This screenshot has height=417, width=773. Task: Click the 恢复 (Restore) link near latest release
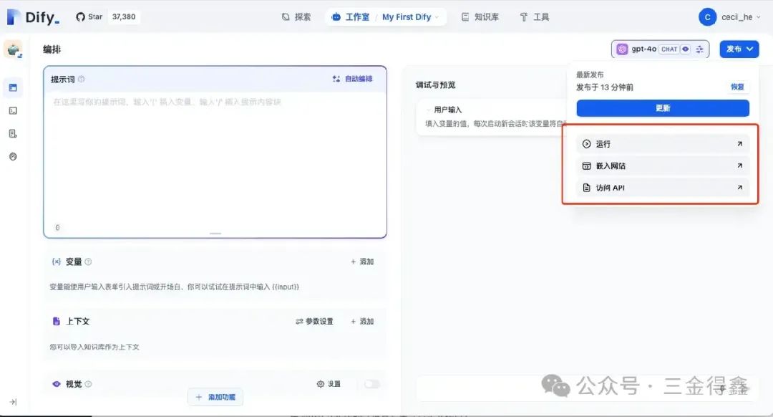(739, 86)
